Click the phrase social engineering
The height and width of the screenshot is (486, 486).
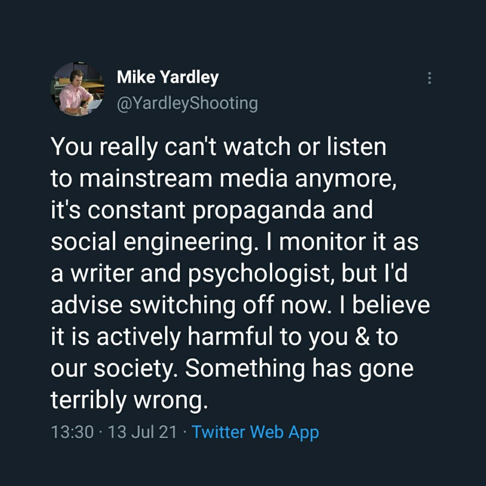[x=154, y=242]
